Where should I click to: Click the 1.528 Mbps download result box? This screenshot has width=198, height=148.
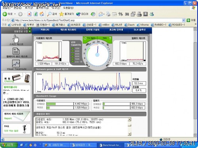(44, 64)
